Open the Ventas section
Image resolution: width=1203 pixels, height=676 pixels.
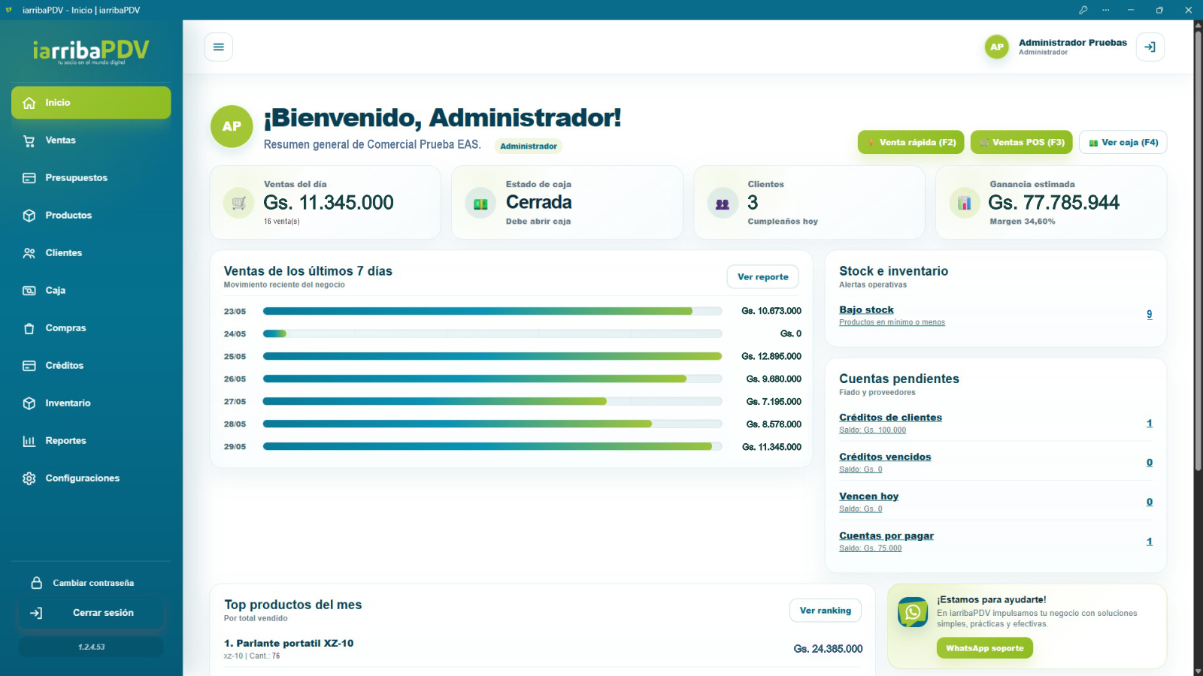click(x=91, y=140)
